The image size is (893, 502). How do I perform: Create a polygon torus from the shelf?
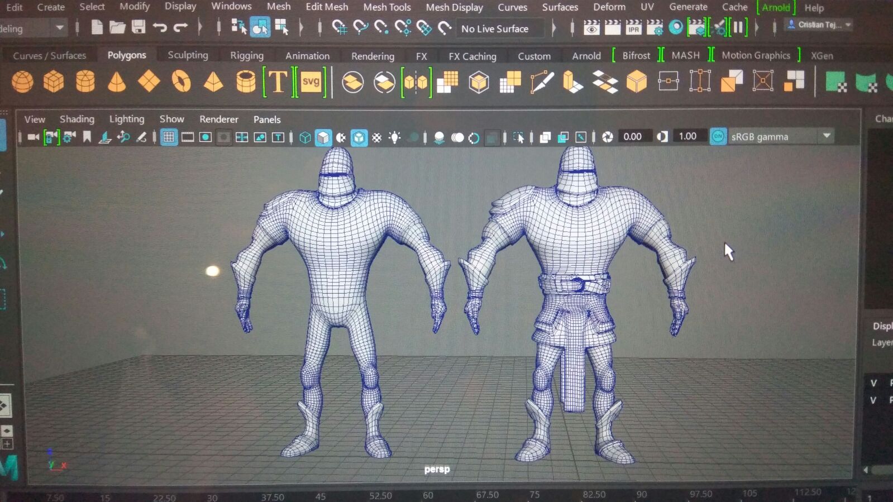(x=181, y=82)
